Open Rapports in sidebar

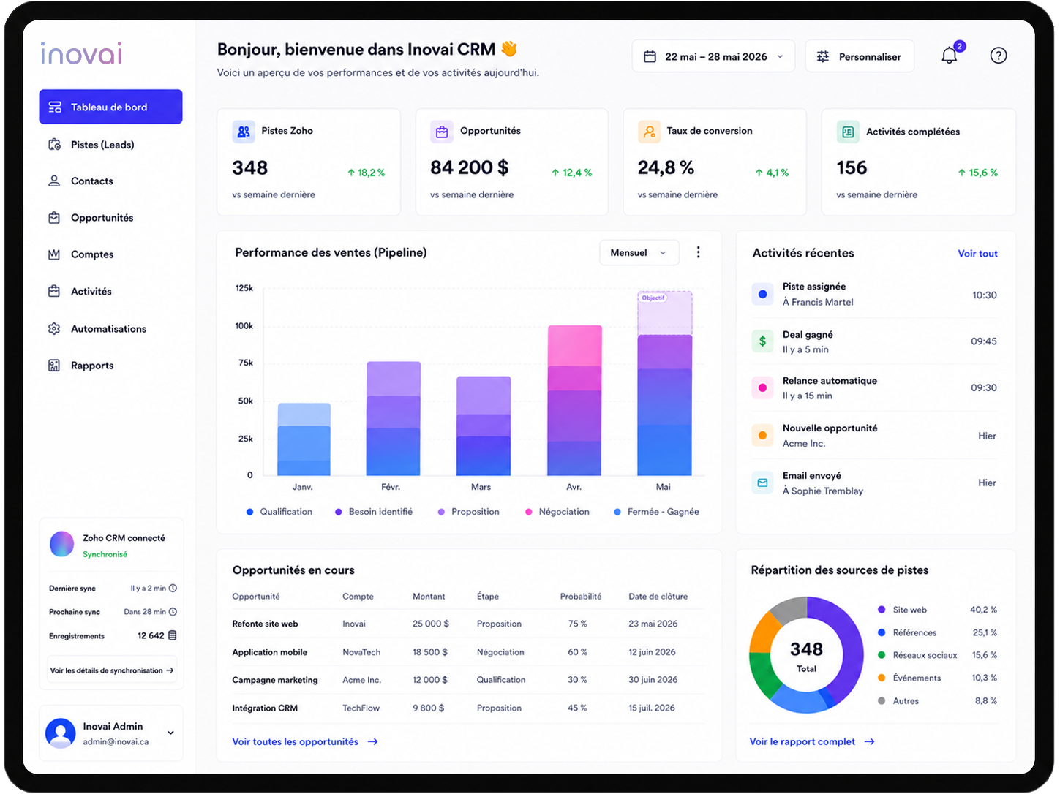click(110, 366)
